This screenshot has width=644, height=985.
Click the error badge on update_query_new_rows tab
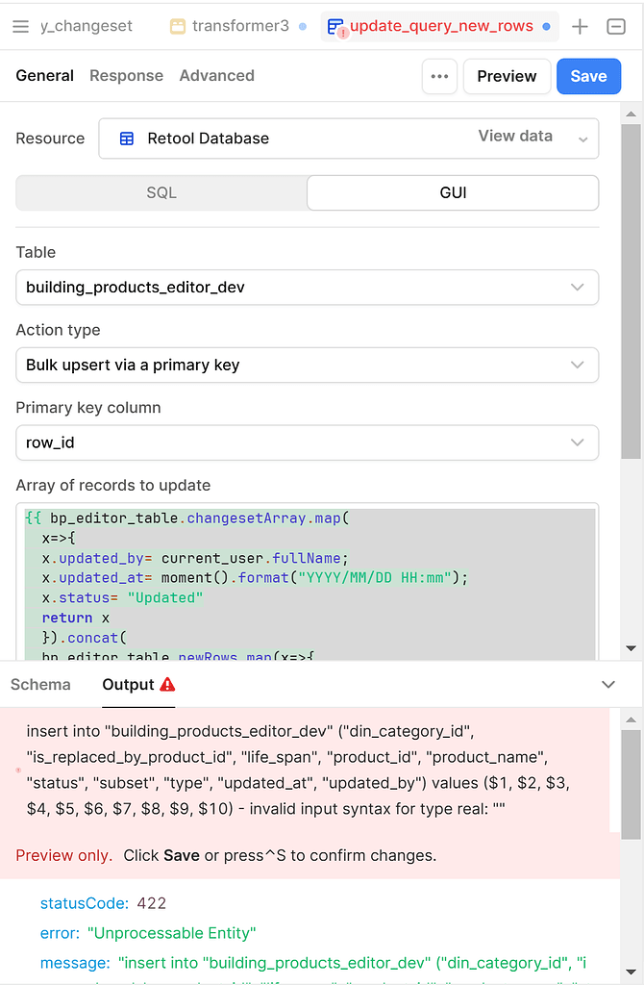(x=342, y=32)
